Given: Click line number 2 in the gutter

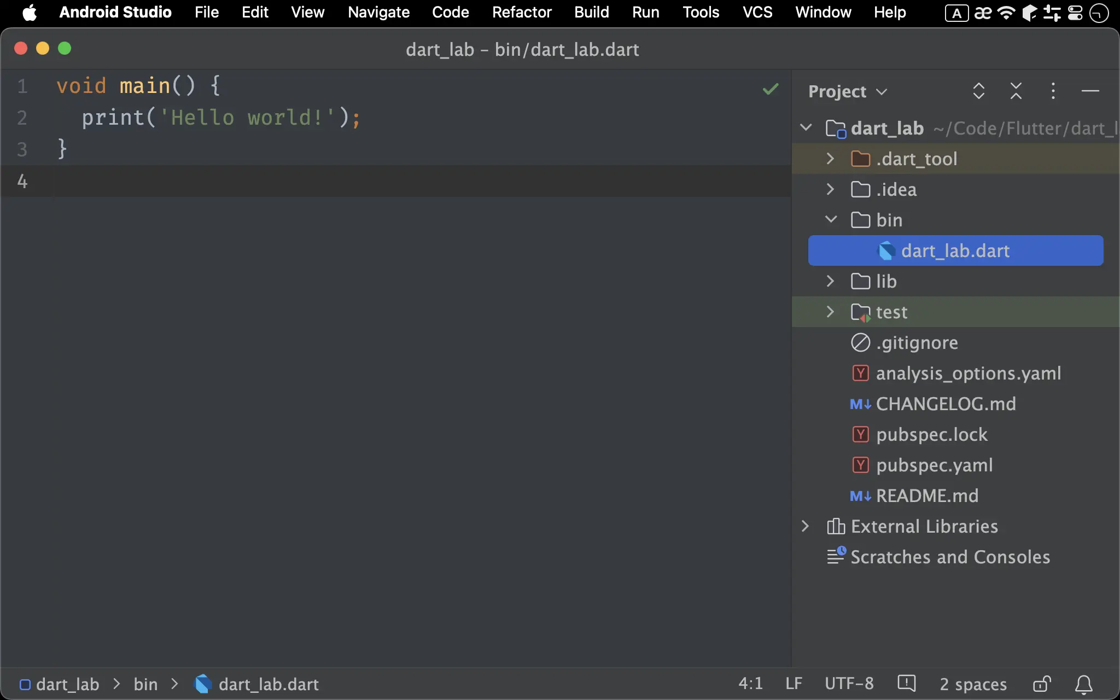Looking at the screenshot, I should tap(22, 118).
